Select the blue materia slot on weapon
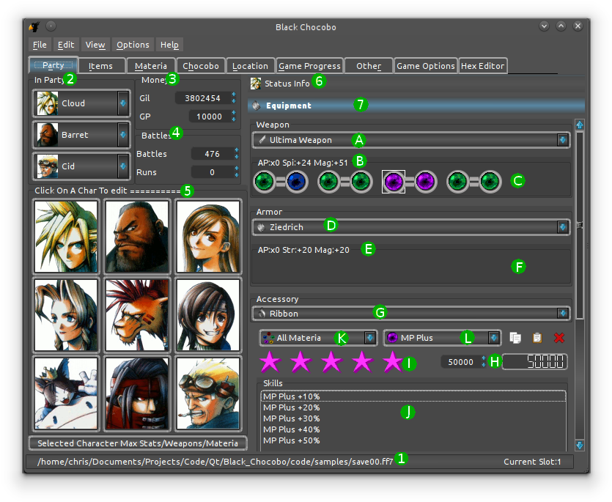Viewport: 612px width, 502px height. (297, 182)
